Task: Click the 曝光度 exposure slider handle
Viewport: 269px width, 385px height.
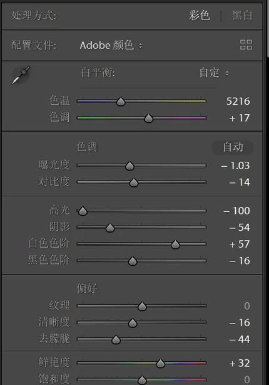Action: tap(129, 166)
